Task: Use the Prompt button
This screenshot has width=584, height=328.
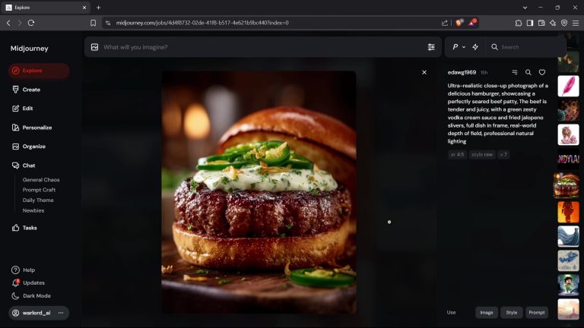Action: [537, 313]
